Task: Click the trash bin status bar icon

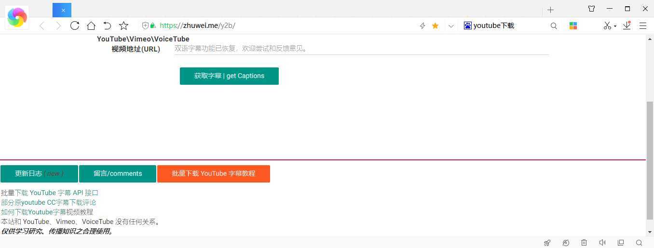Action: point(584,243)
